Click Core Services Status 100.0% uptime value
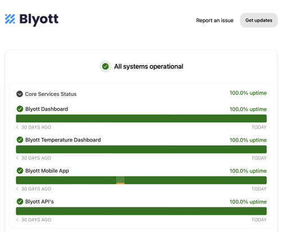The width and height of the screenshot is (281, 232). point(248,93)
